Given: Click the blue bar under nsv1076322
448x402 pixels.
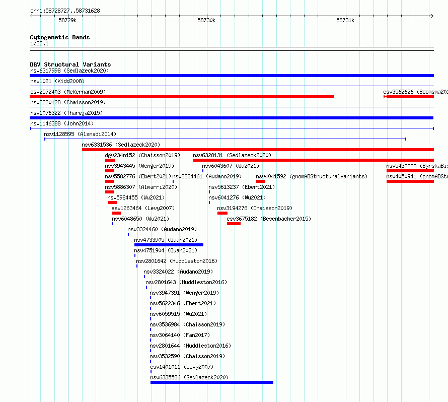Looking at the screenshot, I should click(x=232, y=118).
